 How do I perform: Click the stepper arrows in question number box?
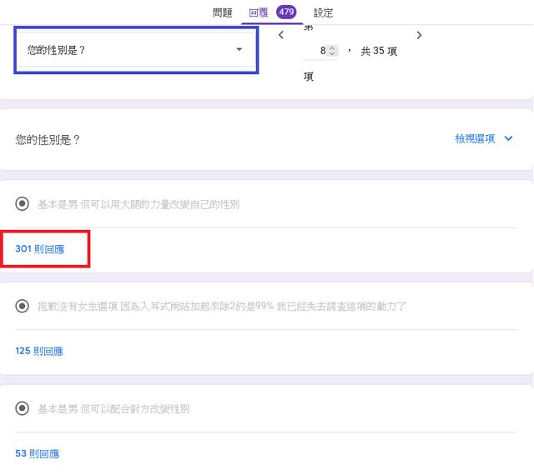click(332, 51)
